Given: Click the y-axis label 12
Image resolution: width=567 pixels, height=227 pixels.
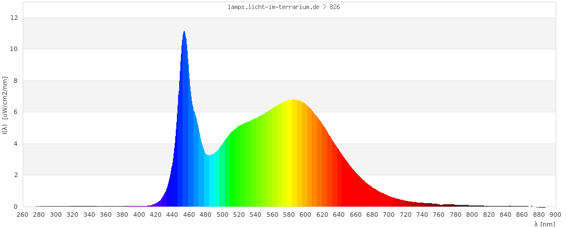Looking at the screenshot, I should [x=14, y=18].
